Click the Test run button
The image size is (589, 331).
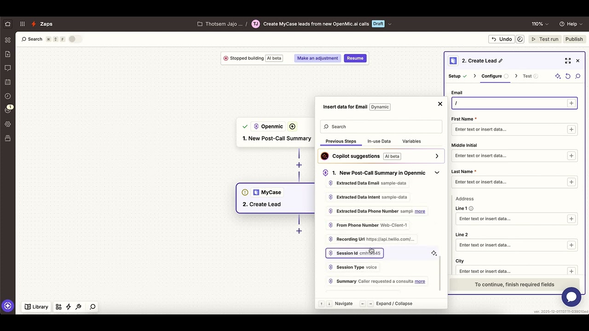[545, 39]
